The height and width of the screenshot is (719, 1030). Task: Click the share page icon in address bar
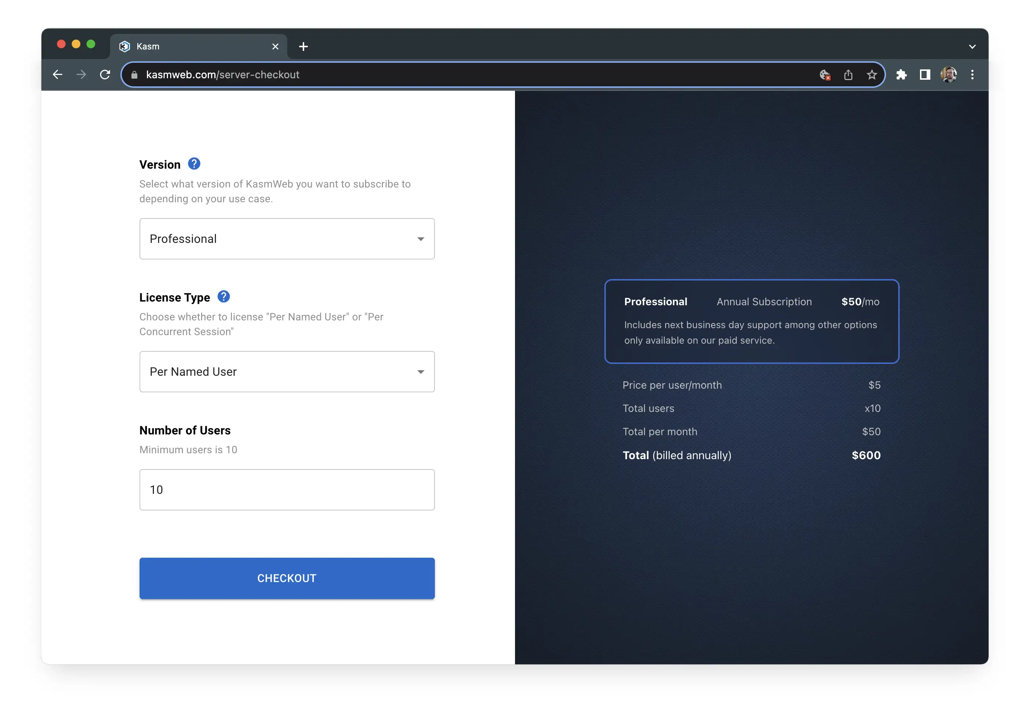(848, 75)
